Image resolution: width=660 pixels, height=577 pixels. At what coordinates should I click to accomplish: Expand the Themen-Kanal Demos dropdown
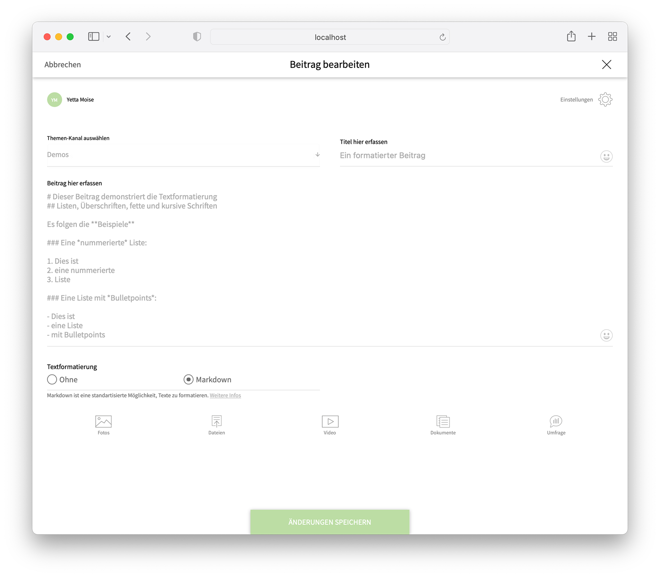183,155
